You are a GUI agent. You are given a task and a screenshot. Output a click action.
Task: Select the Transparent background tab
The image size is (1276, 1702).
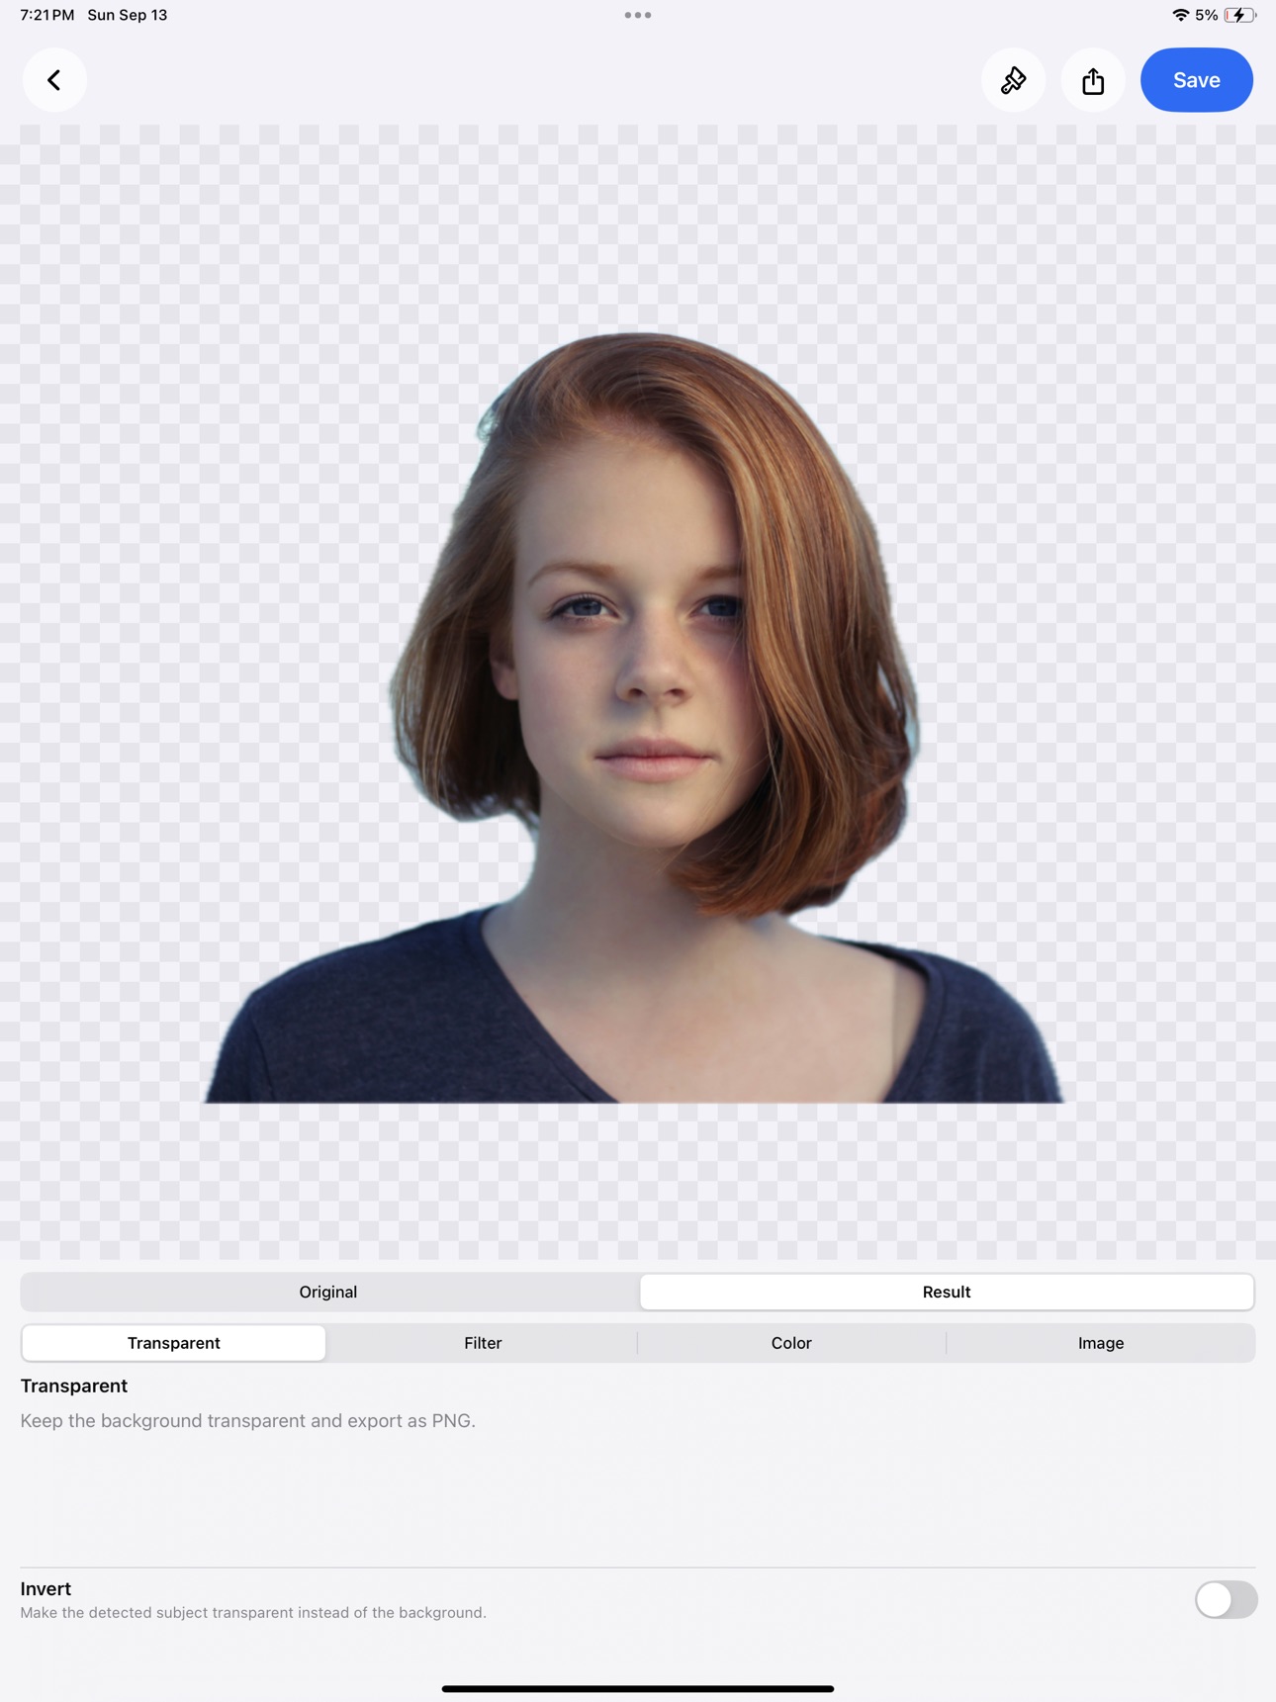174,1343
